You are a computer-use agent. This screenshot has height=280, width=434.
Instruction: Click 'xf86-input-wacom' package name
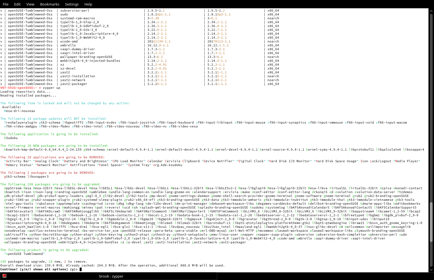391,122
